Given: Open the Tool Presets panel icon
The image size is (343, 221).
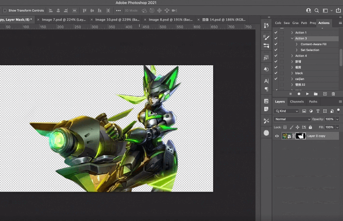Looking at the screenshot, I should point(266,121).
